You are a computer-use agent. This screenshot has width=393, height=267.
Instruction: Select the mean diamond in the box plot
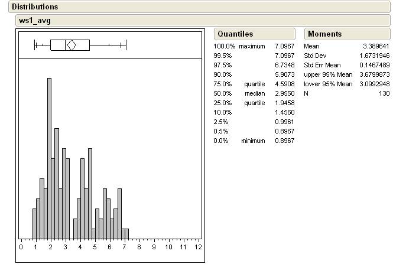pos(71,45)
